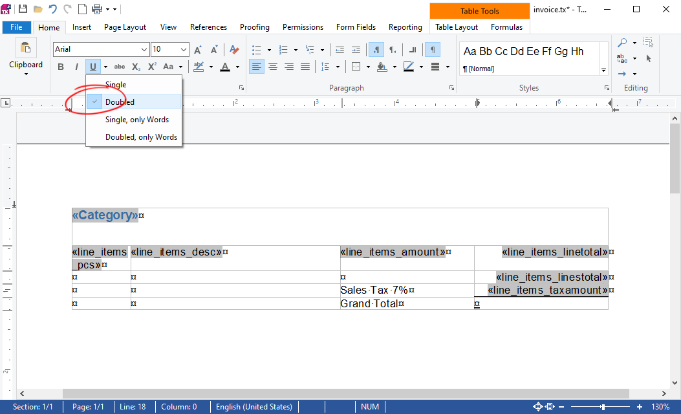
Task: Click the select objects pointer icon
Action: tap(649, 58)
